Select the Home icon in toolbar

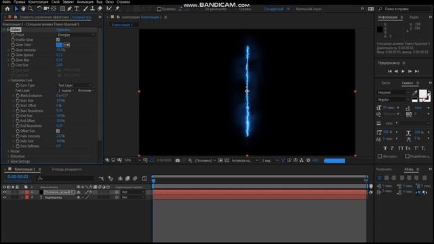[x=7, y=9]
